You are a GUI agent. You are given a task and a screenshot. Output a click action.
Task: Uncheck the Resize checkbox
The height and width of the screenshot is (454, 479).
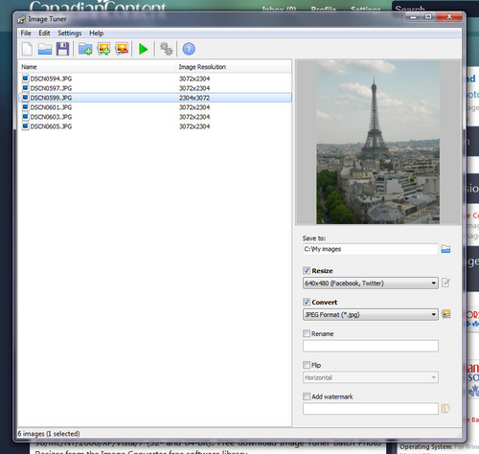coord(307,271)
